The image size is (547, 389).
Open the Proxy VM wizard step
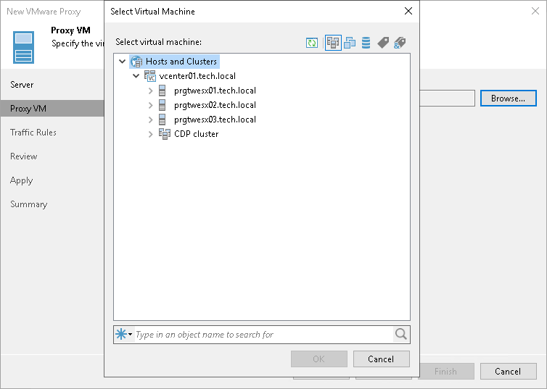[x=52, y=109]
